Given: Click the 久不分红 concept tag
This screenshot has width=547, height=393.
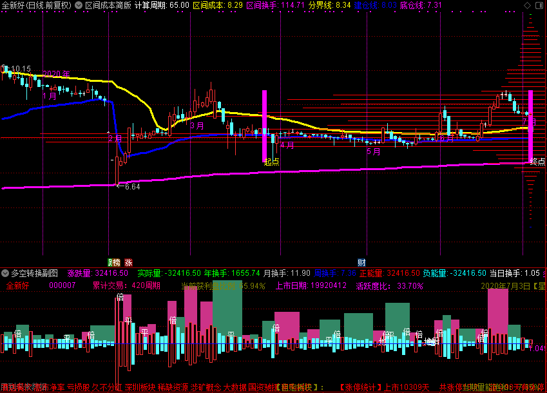Looking at the screenshot, I should [x=107, y=387].
